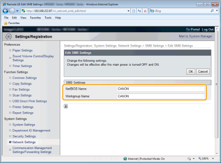Click Mail to System Manager link
Image resolution: width=221 pixels, height=163 pixels.
[x=196, y=36]
